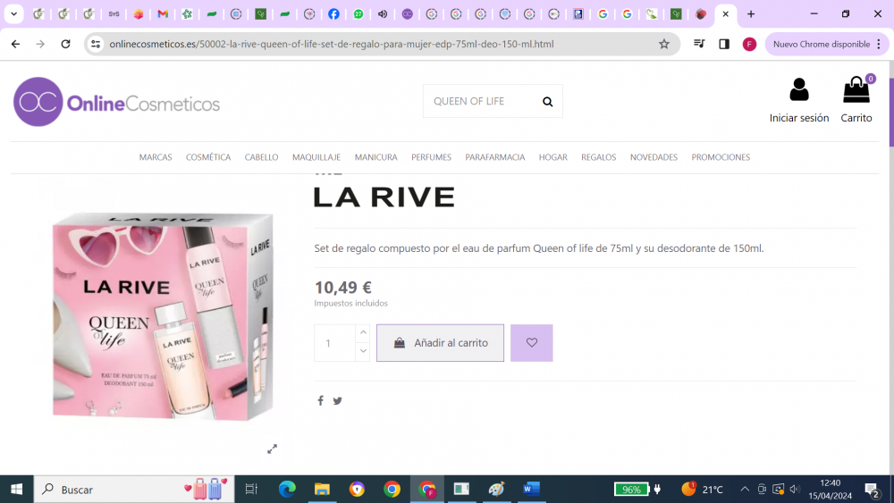Open the MARCAS menu
Image resolution: width=894 pixels, height=503 pixels.
156,157
